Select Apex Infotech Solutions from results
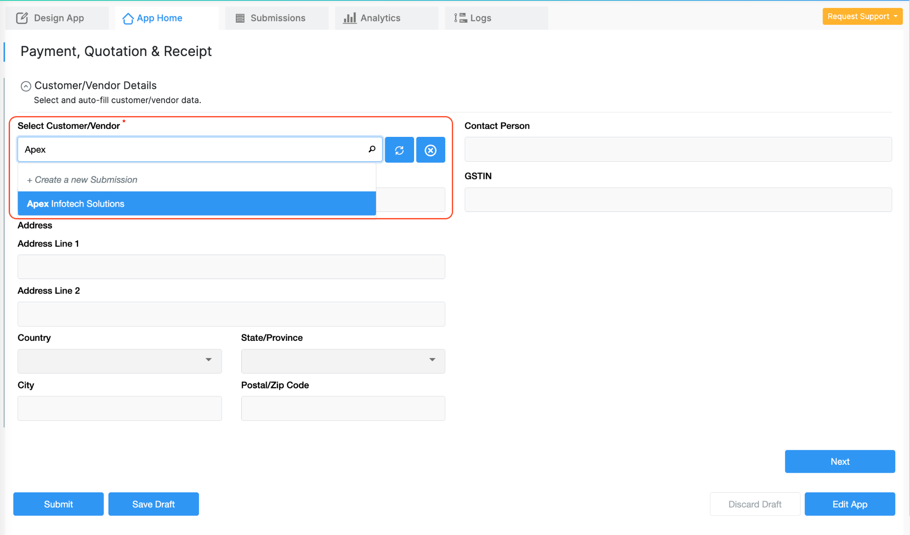Screen dimensions: 910x535 click(196, 204)
